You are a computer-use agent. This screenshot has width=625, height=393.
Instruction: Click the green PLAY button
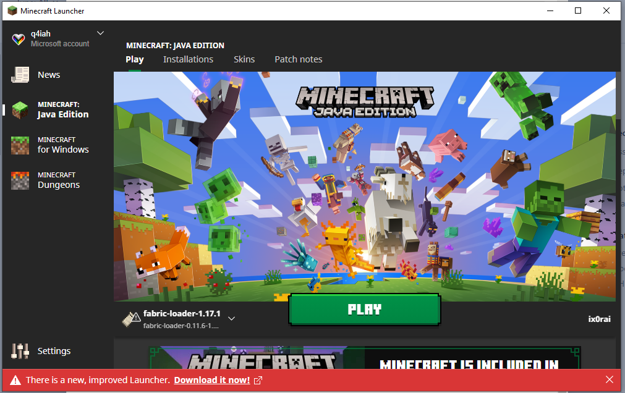click(364, 310)
